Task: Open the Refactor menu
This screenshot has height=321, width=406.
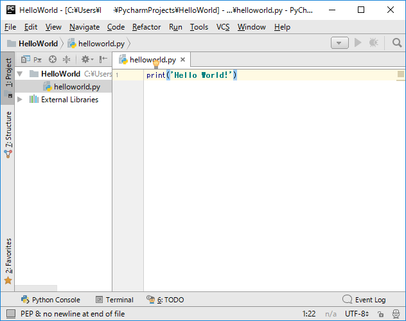Action: point(146,27)
